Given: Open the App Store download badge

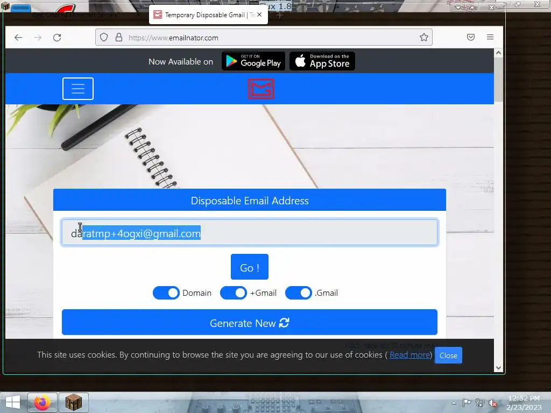Looking at the screenshot, I should click(x=322, y=61).
